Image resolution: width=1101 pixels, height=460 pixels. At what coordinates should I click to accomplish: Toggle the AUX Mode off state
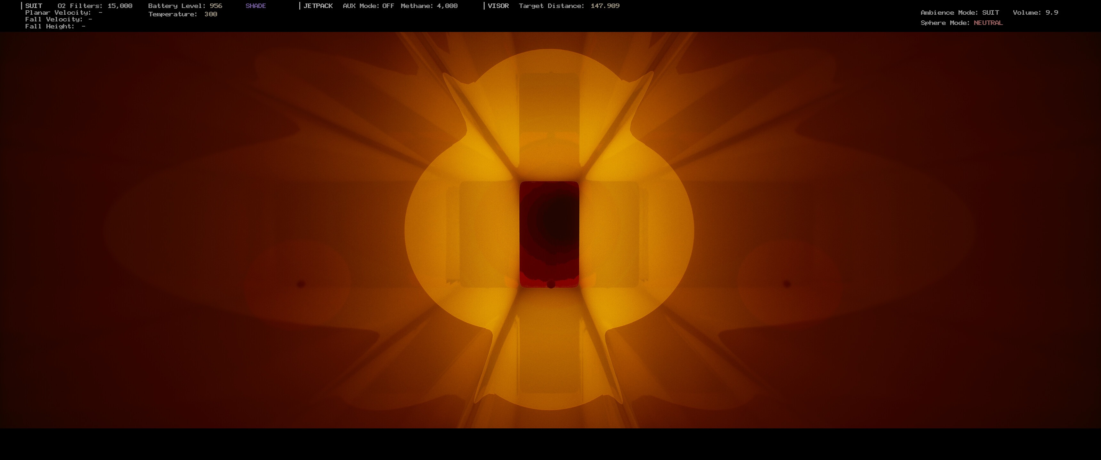[368, 5]
